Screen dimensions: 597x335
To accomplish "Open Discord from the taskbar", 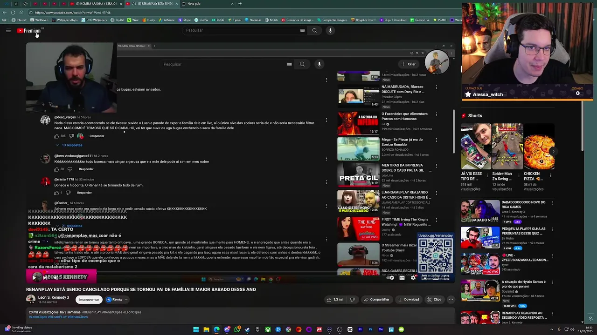I will tap(227, 329).
